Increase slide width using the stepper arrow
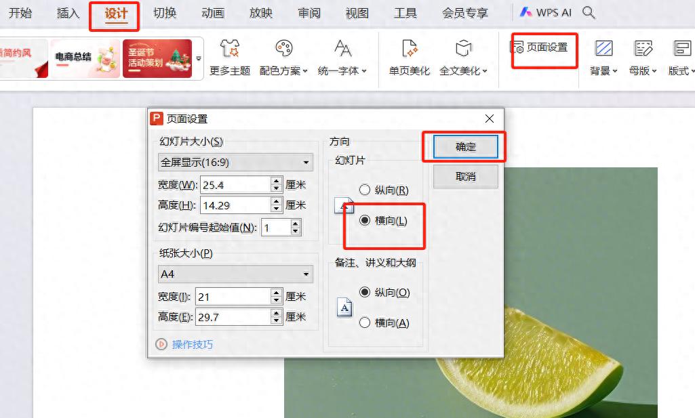This screenshot has width=695, height=418. tap(275, 180)
